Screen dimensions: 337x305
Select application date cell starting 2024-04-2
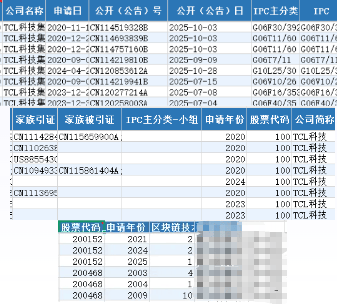pos(67,71)
